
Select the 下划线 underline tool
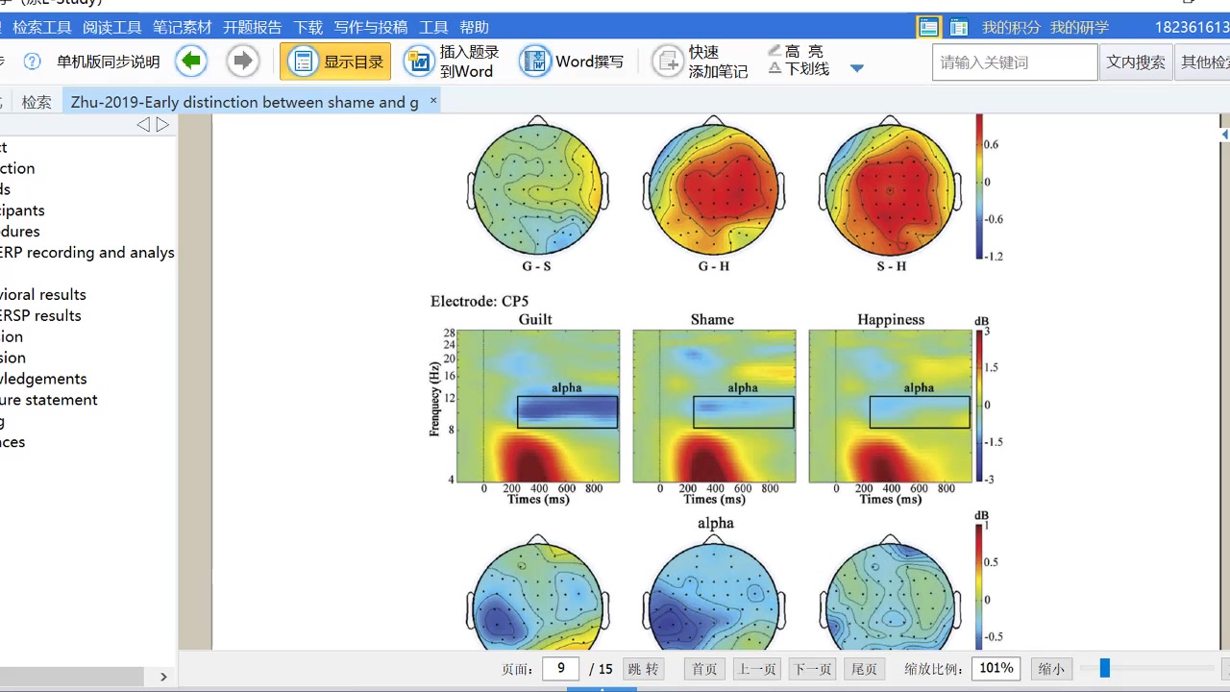click(x=799, y=69)
